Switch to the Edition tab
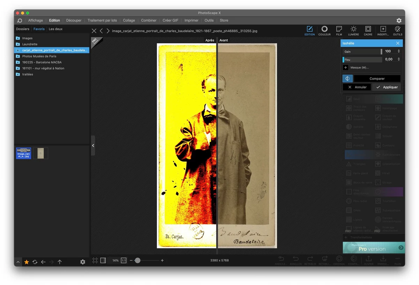The height and width of the screenshot is (285, 419). 54,21
